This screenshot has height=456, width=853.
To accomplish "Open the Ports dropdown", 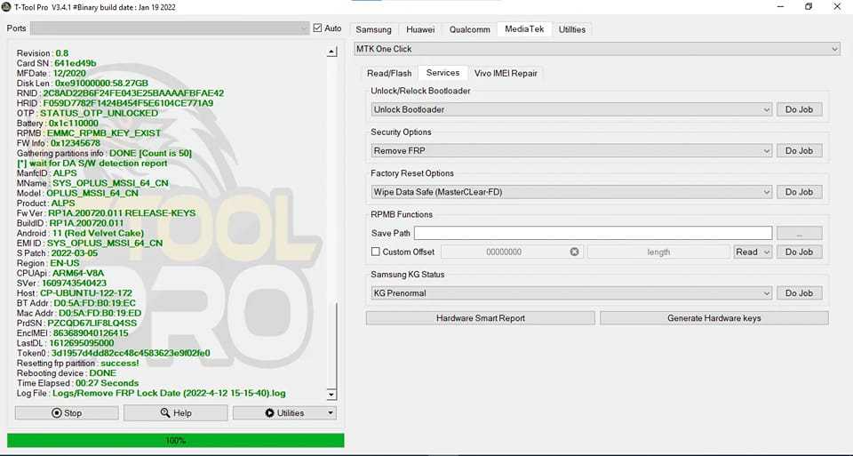I will (x=170, y=28).
